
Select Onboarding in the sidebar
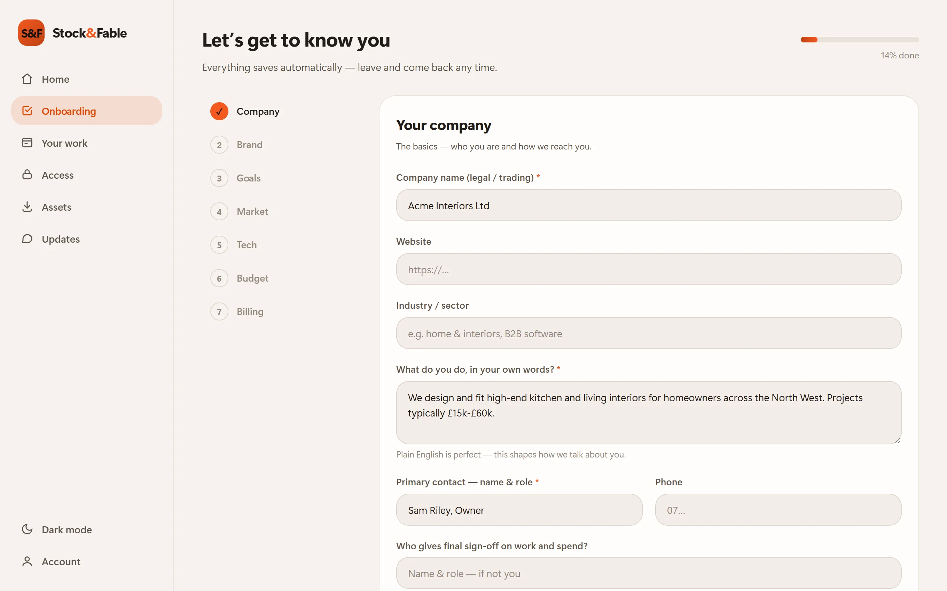pos(86,111)
